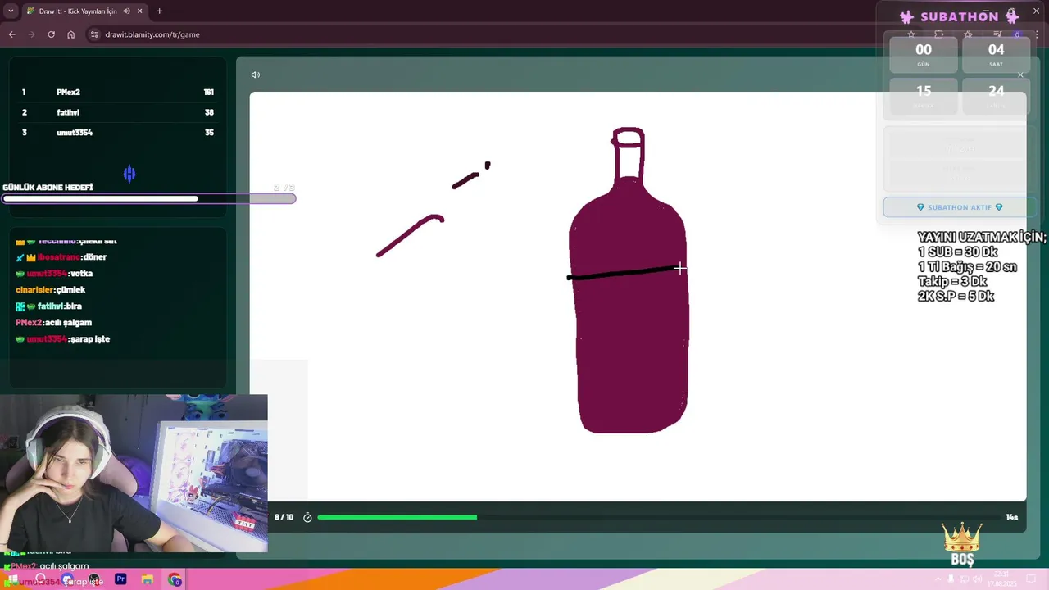
Task: Close the Draw It! tab
Action: tap(139, 11)
